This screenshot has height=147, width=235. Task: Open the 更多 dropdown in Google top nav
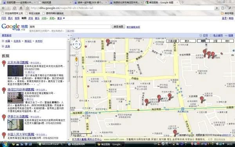(61, 18)
